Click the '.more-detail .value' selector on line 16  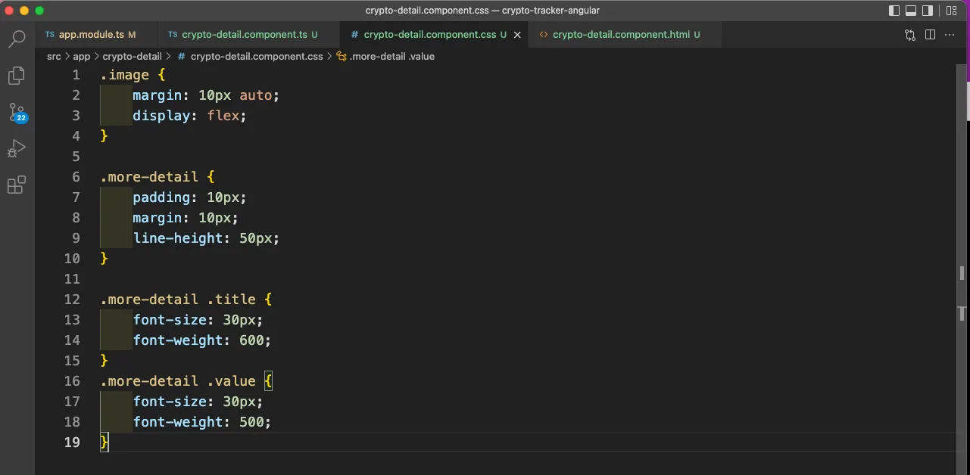(x=178, y=381)
